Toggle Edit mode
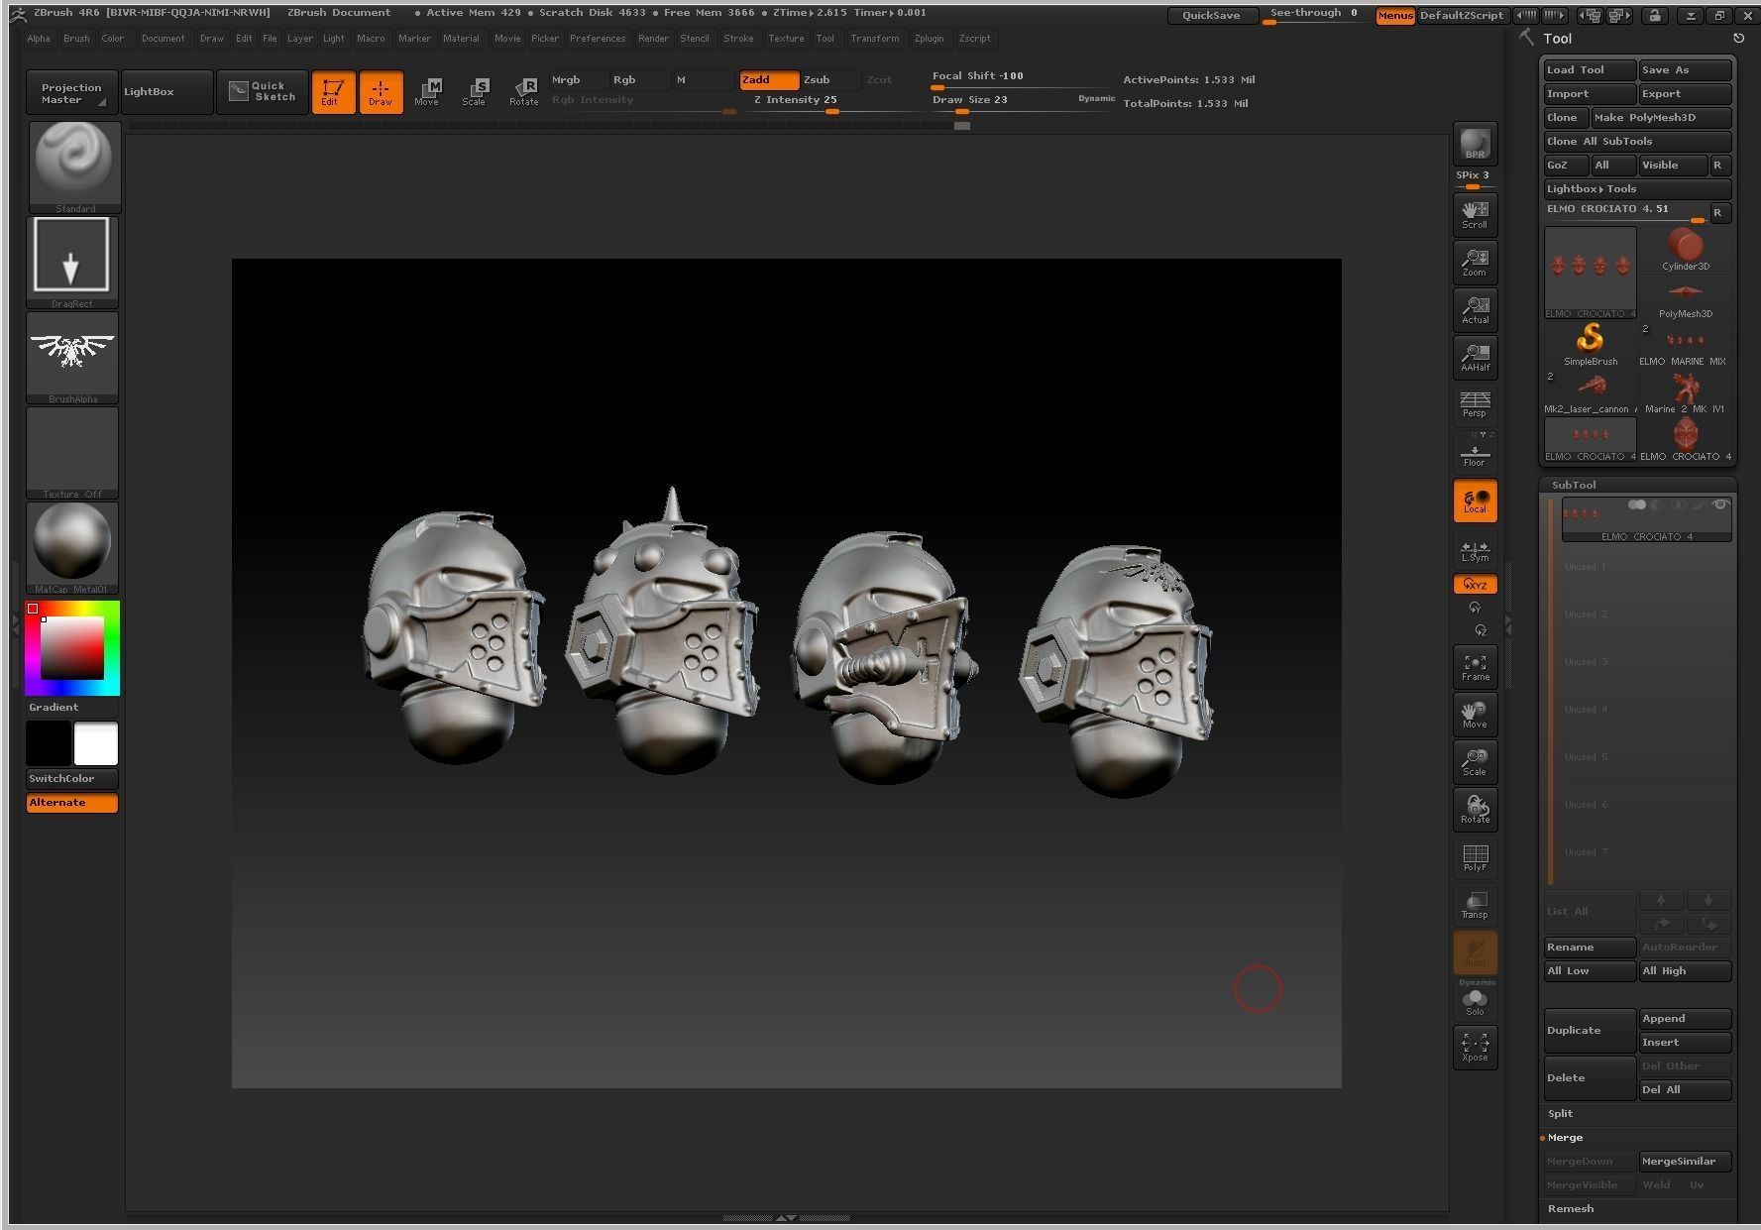Image resolution: width=1761 pixels, height=1230 pixels. [x=333, y=92]
